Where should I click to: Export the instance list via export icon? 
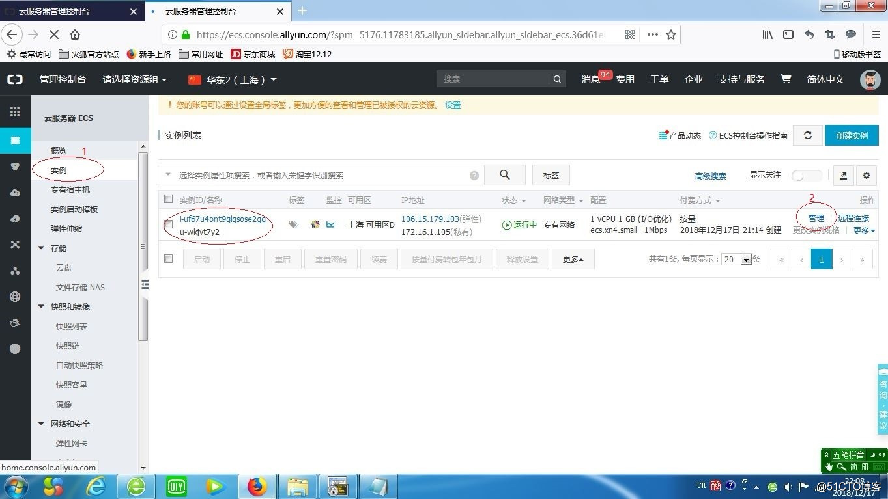click(844, 175)
